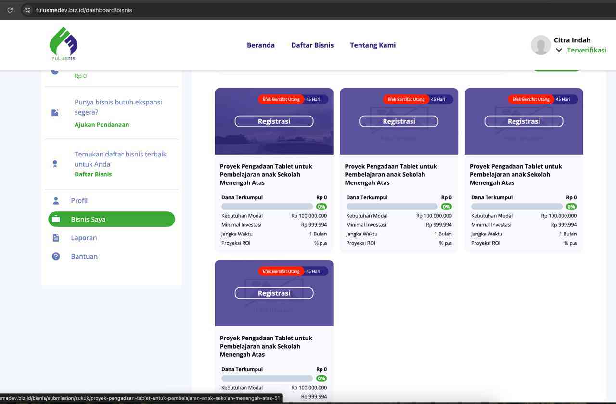This screenshot has width=616, height=404.
Task: Click Registrasi on the bottom-row project card
Action: 274,293
